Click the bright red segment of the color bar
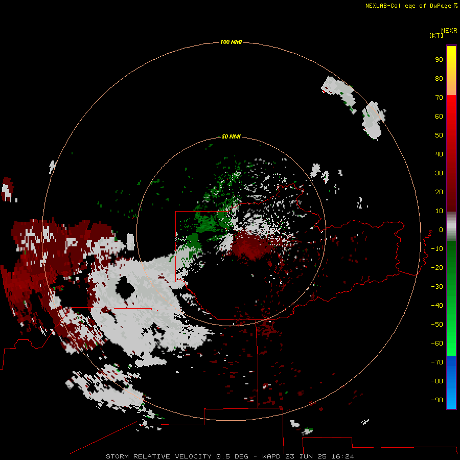 451,153
